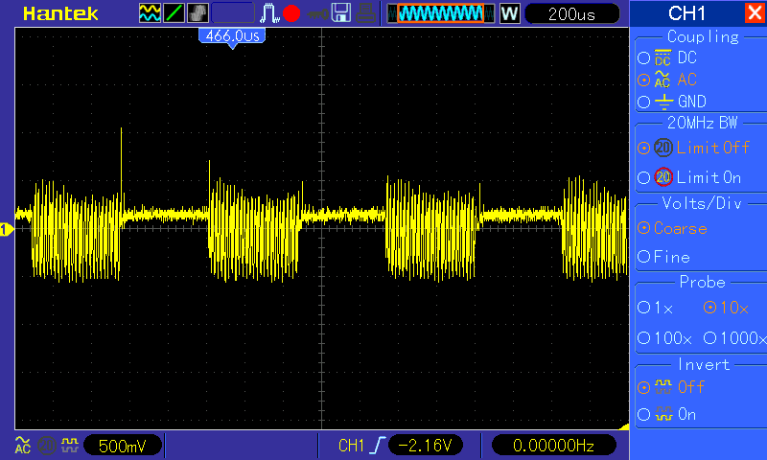Click the pulse trigger icon in the toolbar
Viewport: 767px width, 460px height.
(269, 13)
